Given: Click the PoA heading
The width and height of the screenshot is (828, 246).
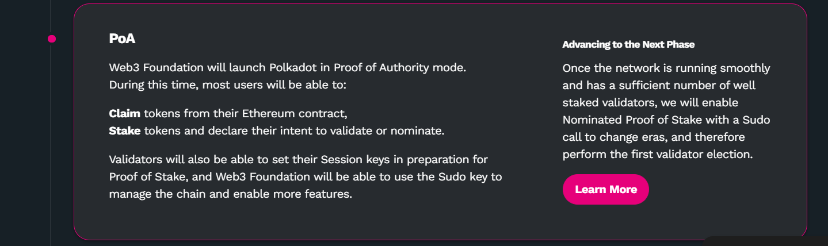Looking at the screenshot, I should click(x=122, y=39).
